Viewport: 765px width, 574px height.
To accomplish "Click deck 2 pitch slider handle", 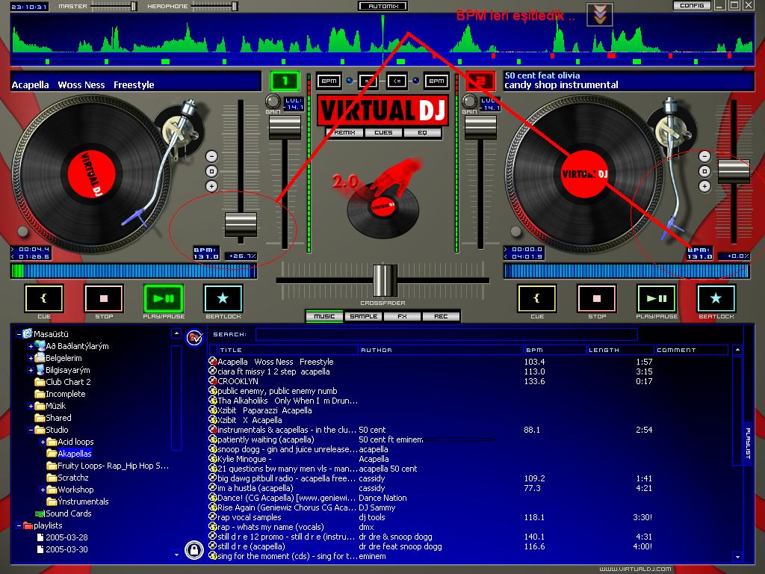I will click(x=734, y=171).
